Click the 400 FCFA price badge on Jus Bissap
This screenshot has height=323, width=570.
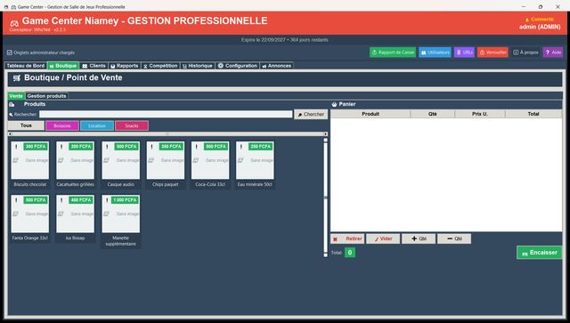point(81,200)
